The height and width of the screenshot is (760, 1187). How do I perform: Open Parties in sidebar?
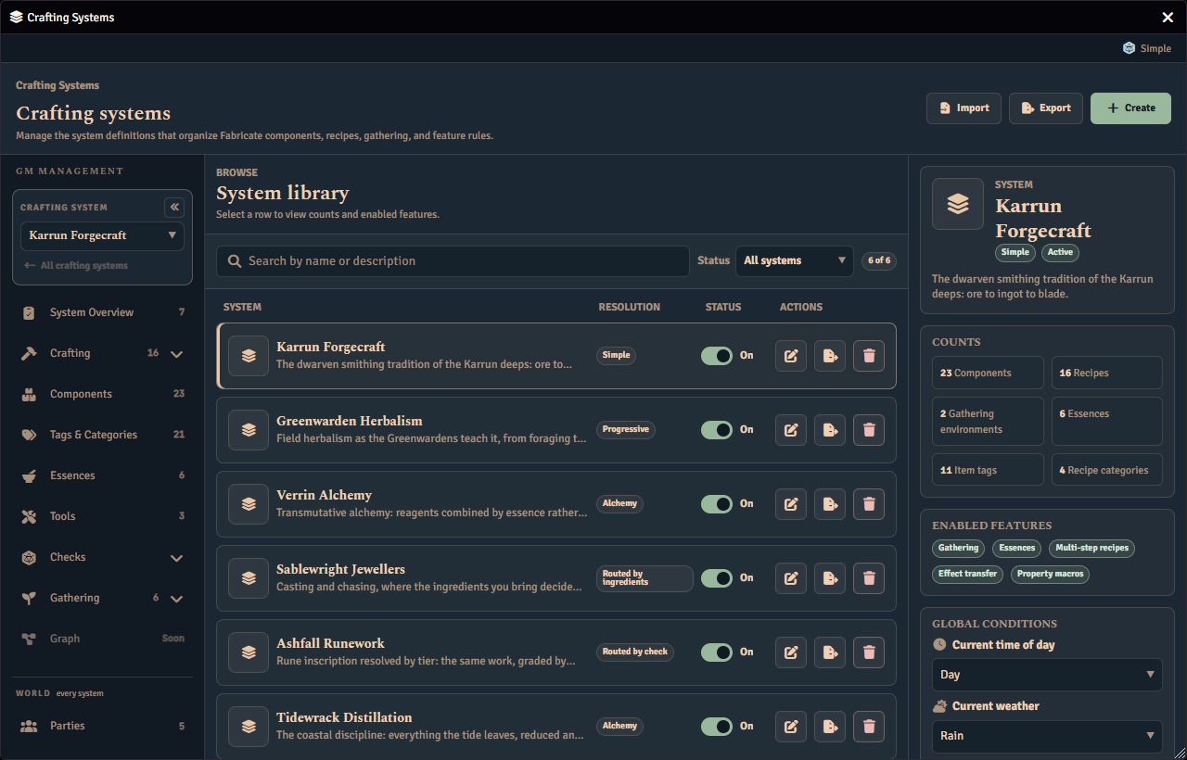pos(102,727)
